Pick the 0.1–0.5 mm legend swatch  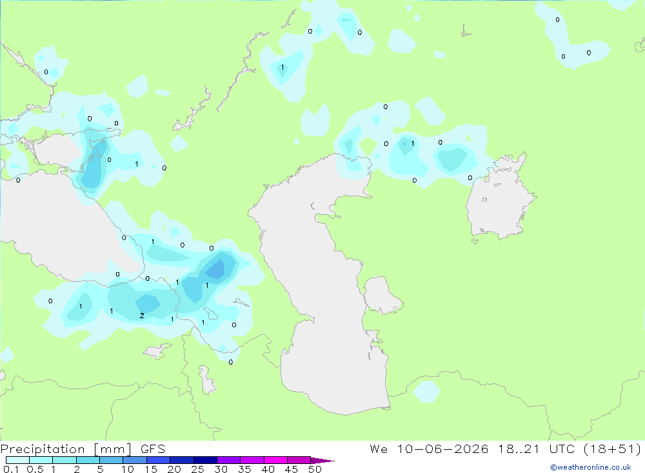pos(17,460)
